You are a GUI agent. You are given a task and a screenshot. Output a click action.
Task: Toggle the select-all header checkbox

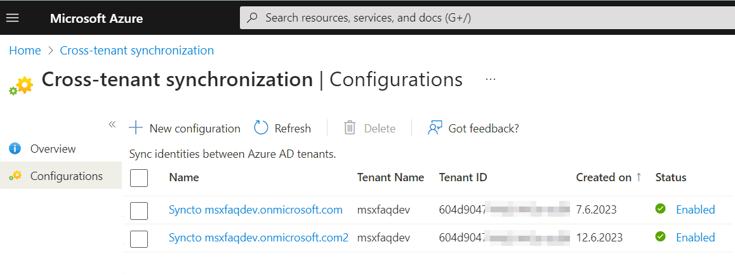click(139, 178)
